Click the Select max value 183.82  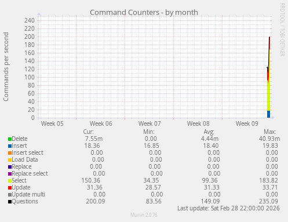268,180
